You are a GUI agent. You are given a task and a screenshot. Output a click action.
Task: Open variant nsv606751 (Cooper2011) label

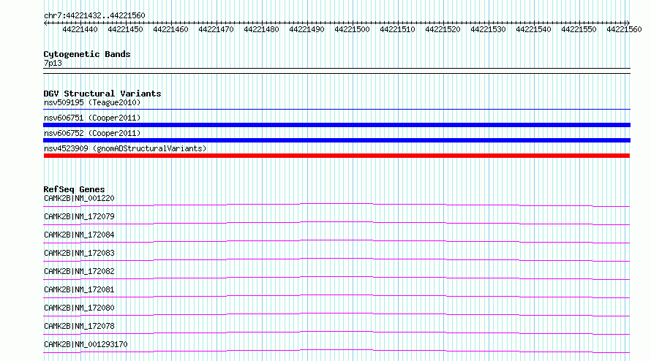tap(92, 118)
